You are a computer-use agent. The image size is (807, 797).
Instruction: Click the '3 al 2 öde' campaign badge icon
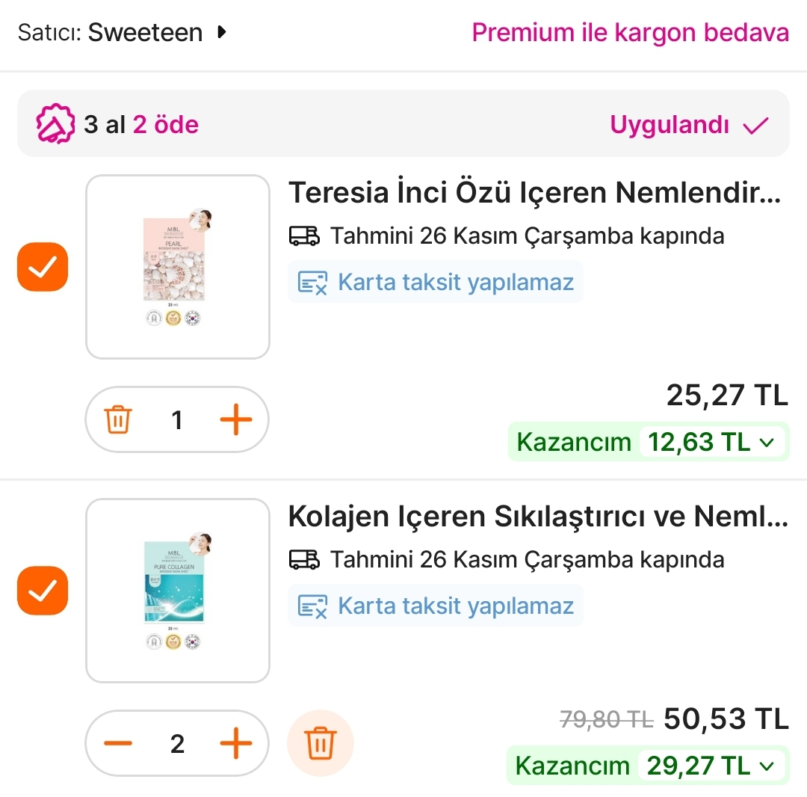click(x=54, y=124)
